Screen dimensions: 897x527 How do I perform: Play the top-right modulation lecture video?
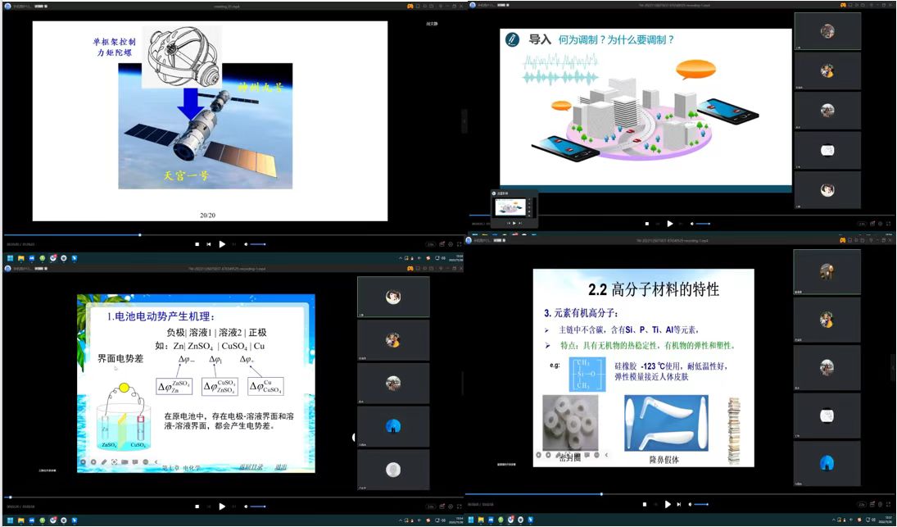click(x=670, y=224)
